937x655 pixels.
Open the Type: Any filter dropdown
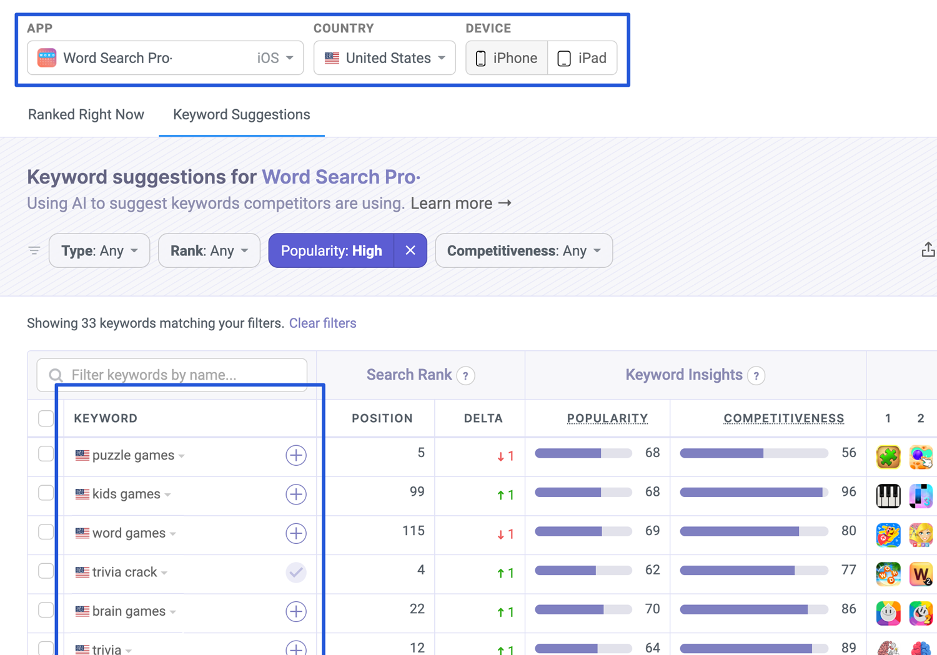click(x=99, y=250)
